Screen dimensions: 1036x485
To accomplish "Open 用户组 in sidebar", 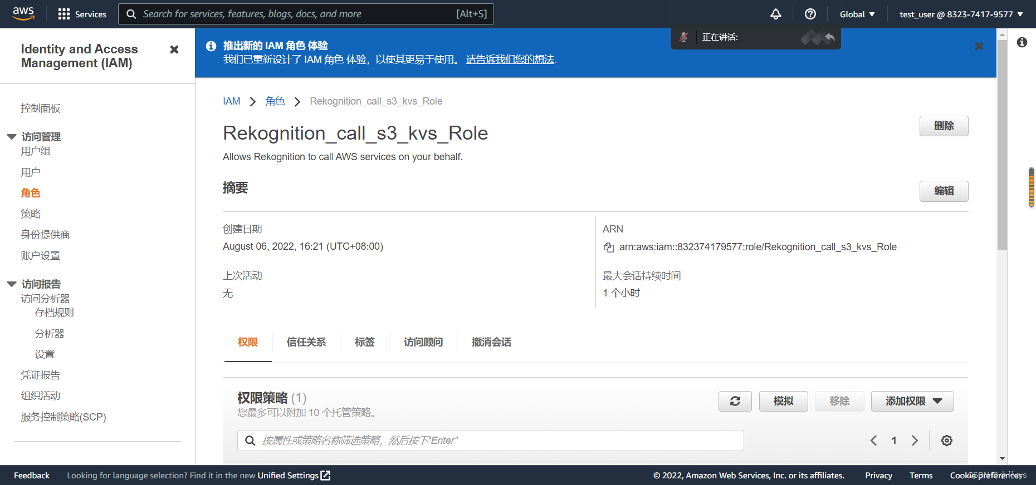I will (x=36, y=151).
